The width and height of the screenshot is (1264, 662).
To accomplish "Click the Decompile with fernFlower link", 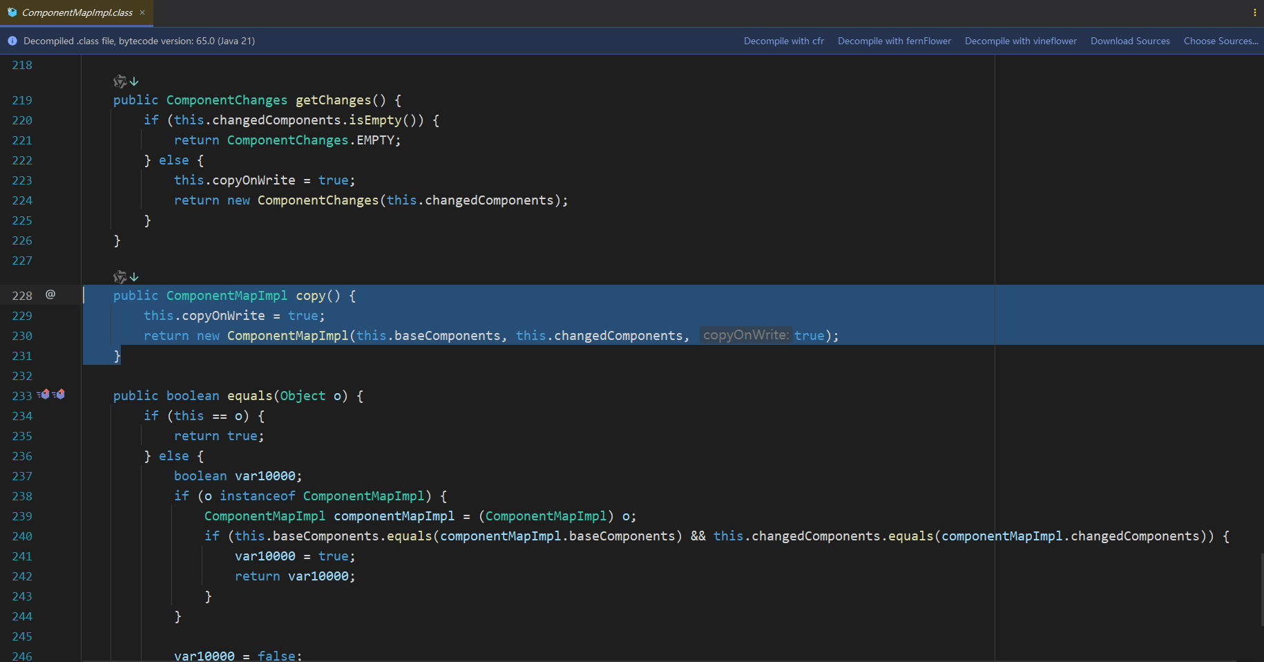I will tap(894, 41).
